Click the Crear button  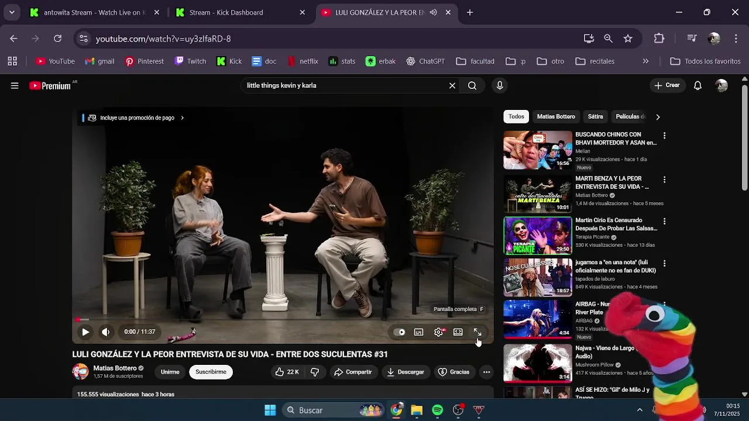coord(667,85)
